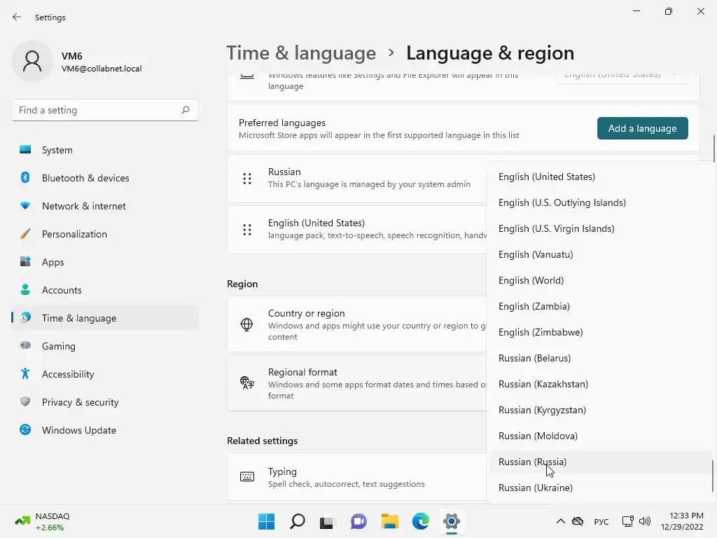Click the volume speaker tray icon
The height and width of the screenshot is (538, 717).
tap(645, 521)
